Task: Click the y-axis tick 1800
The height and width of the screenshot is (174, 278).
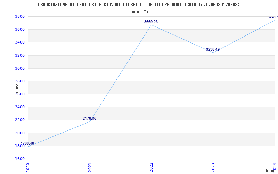Action: click(19, 146)
